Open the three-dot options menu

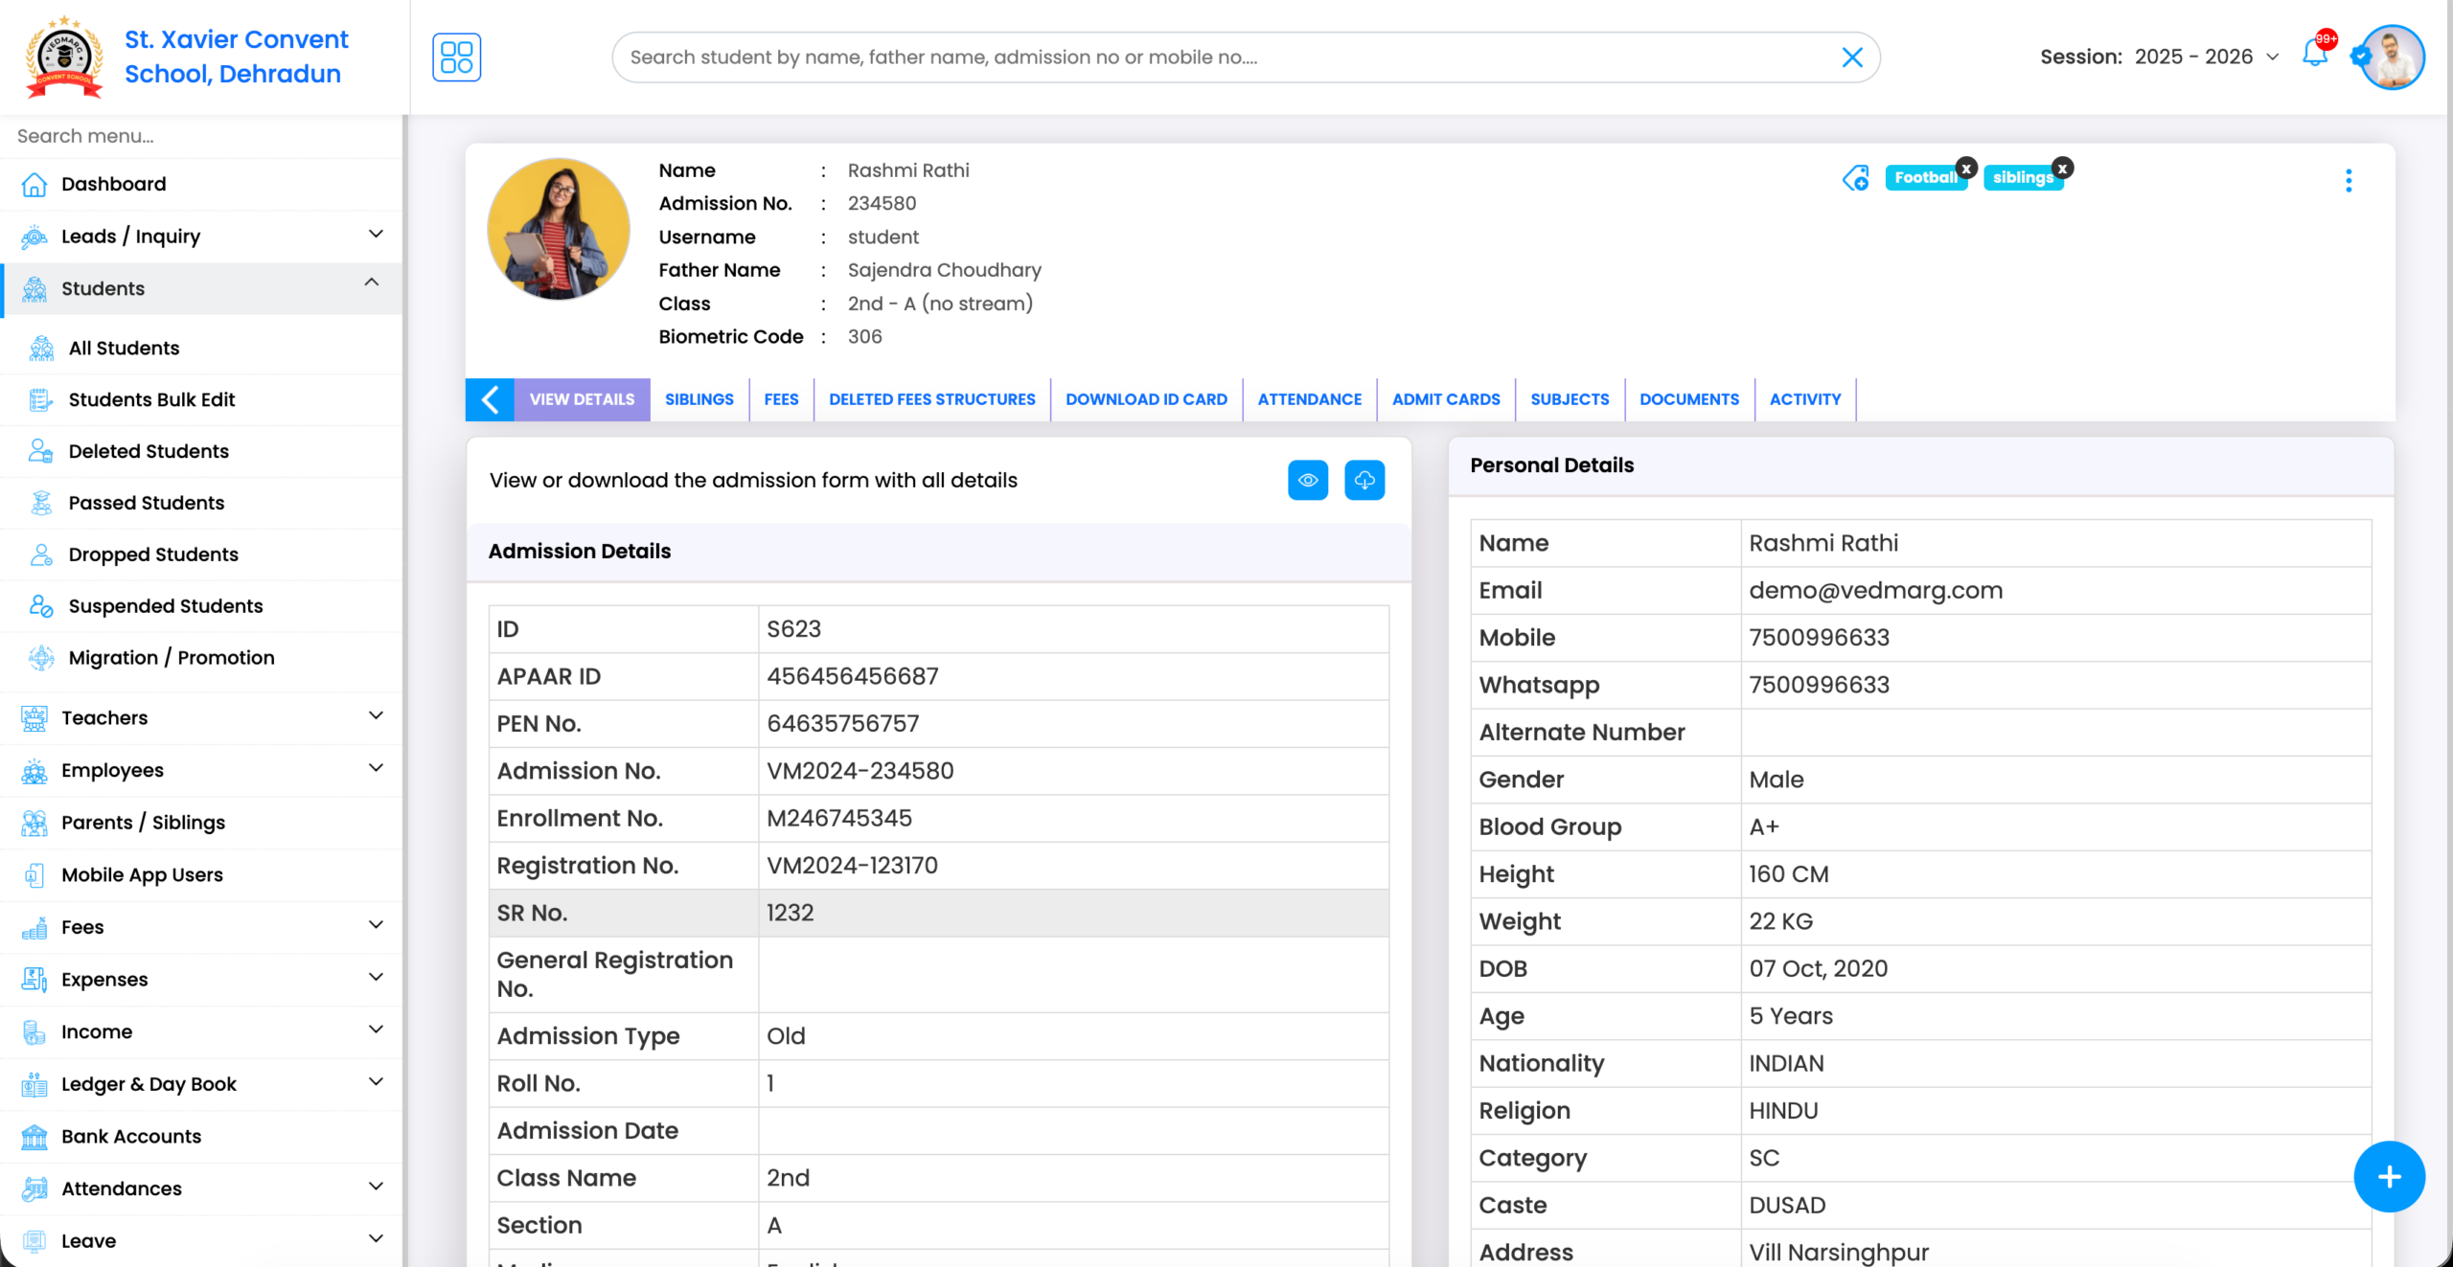pos(2349,179)
